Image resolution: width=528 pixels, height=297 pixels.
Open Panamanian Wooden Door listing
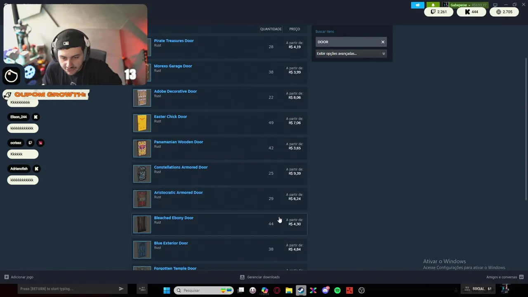point(178,142)
